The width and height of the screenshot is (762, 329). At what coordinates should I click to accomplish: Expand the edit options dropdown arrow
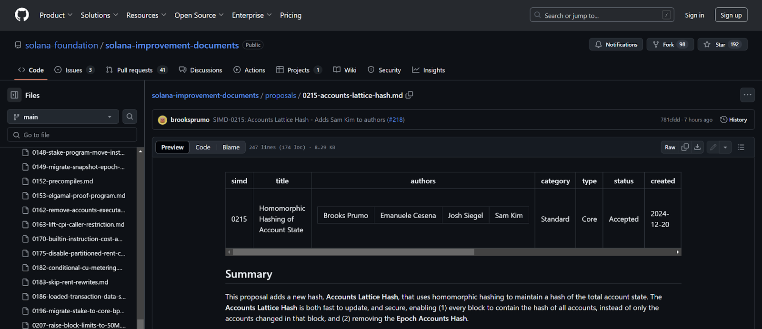[x=725, y=147]
